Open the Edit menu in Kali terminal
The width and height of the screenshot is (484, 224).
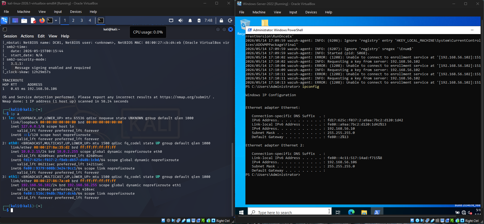41,36
